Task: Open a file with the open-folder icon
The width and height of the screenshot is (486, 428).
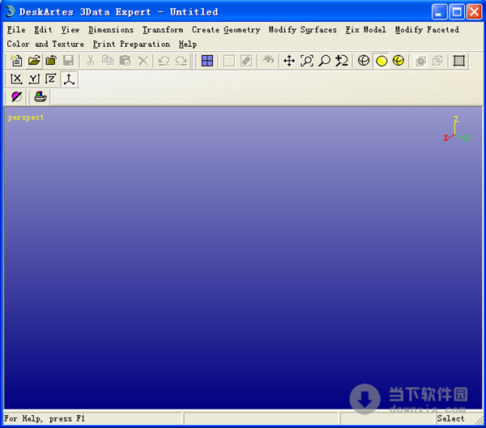Action: point(34,61)
